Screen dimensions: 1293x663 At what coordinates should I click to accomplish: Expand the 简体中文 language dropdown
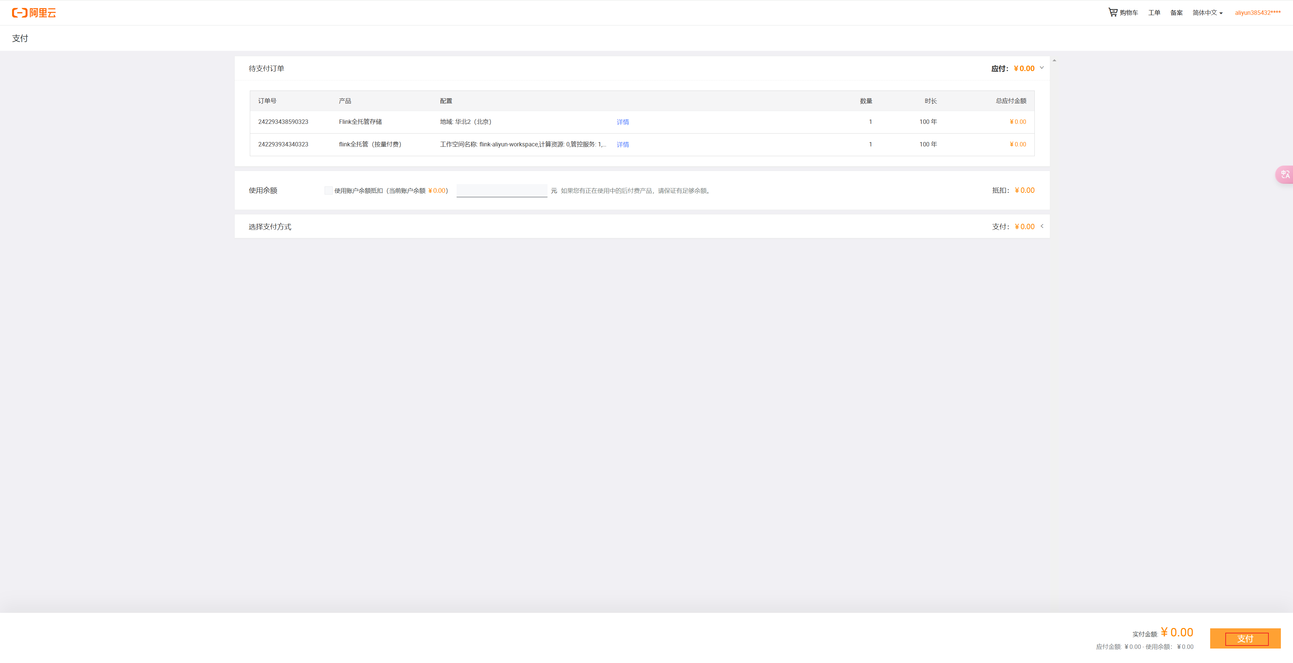pos(1207,12)
